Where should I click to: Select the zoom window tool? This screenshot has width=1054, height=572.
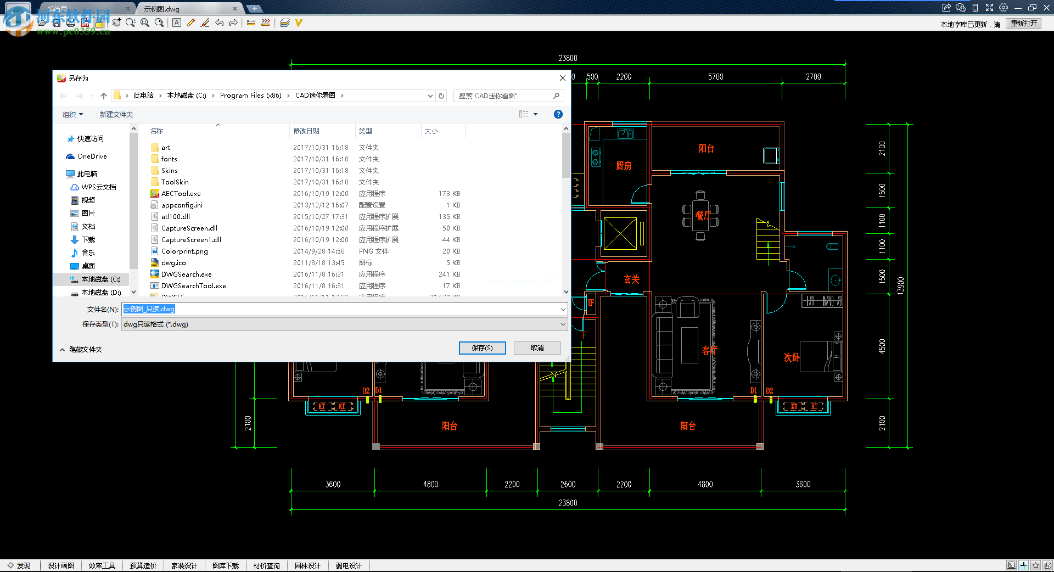click(145, 23)
